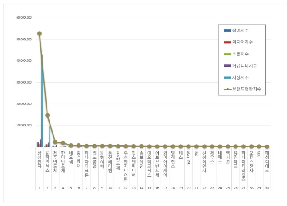Image resolution: width=287 pixels, height=206 pixels.
Task: Click rank number 30 on the axis
Action: (x=267, y=188)
